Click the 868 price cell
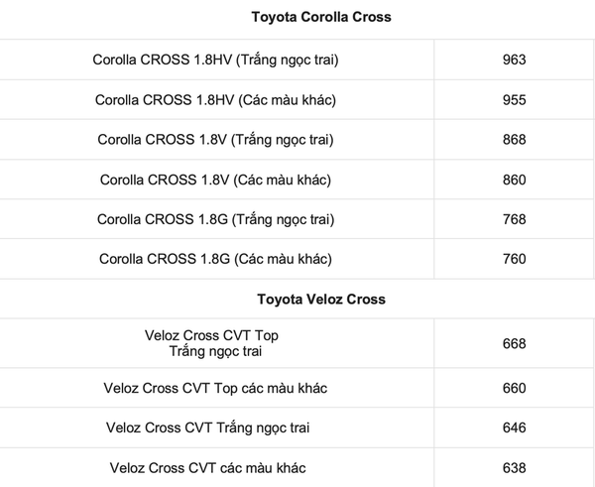Image resolution: width=595 pixels, height=487 pixels. (514, 140)
